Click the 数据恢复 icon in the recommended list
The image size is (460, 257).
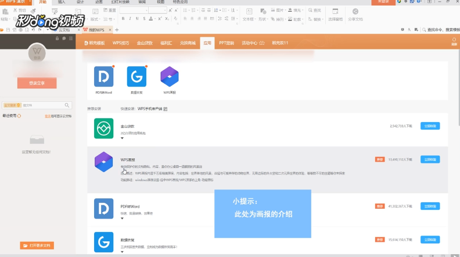tap(103, 242)
